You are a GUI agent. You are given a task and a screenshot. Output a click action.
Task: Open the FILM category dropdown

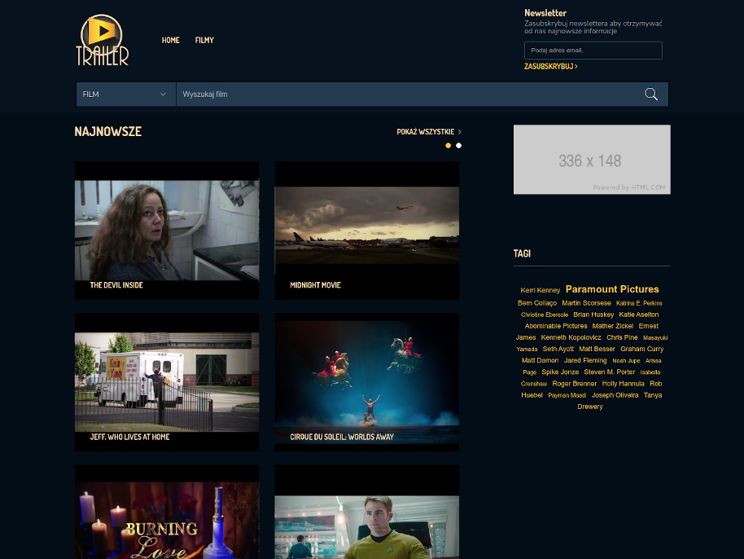125,95
